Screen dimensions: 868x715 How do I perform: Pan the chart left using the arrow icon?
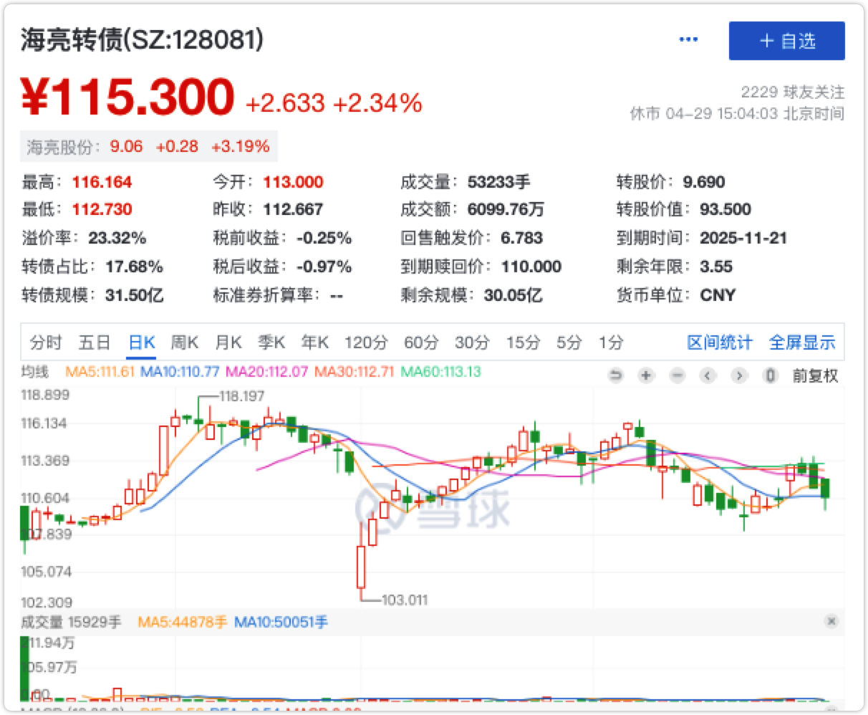coord(709,375)
